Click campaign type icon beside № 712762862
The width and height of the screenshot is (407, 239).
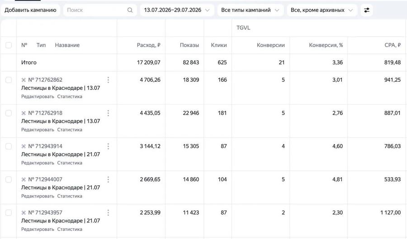(x=24, y=80)
